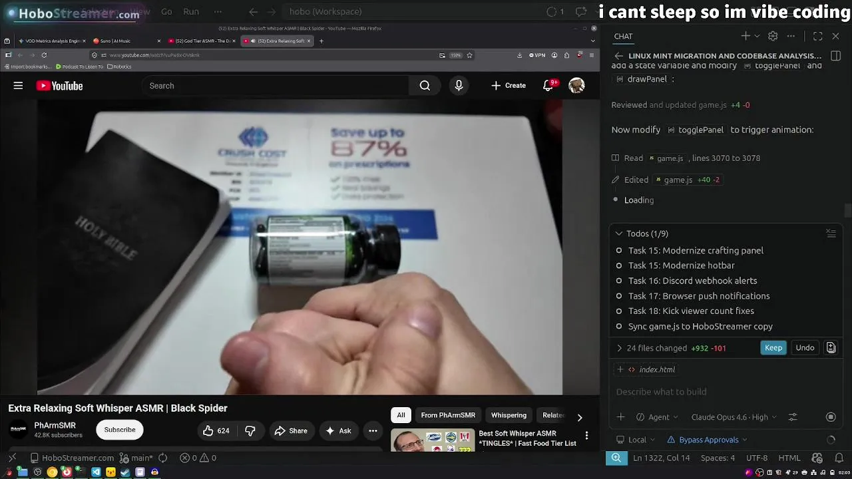Image resolution: width=852 pixels, height=479 pixels.
Task: Go back from the chat session title
Action: pos(619,56)
